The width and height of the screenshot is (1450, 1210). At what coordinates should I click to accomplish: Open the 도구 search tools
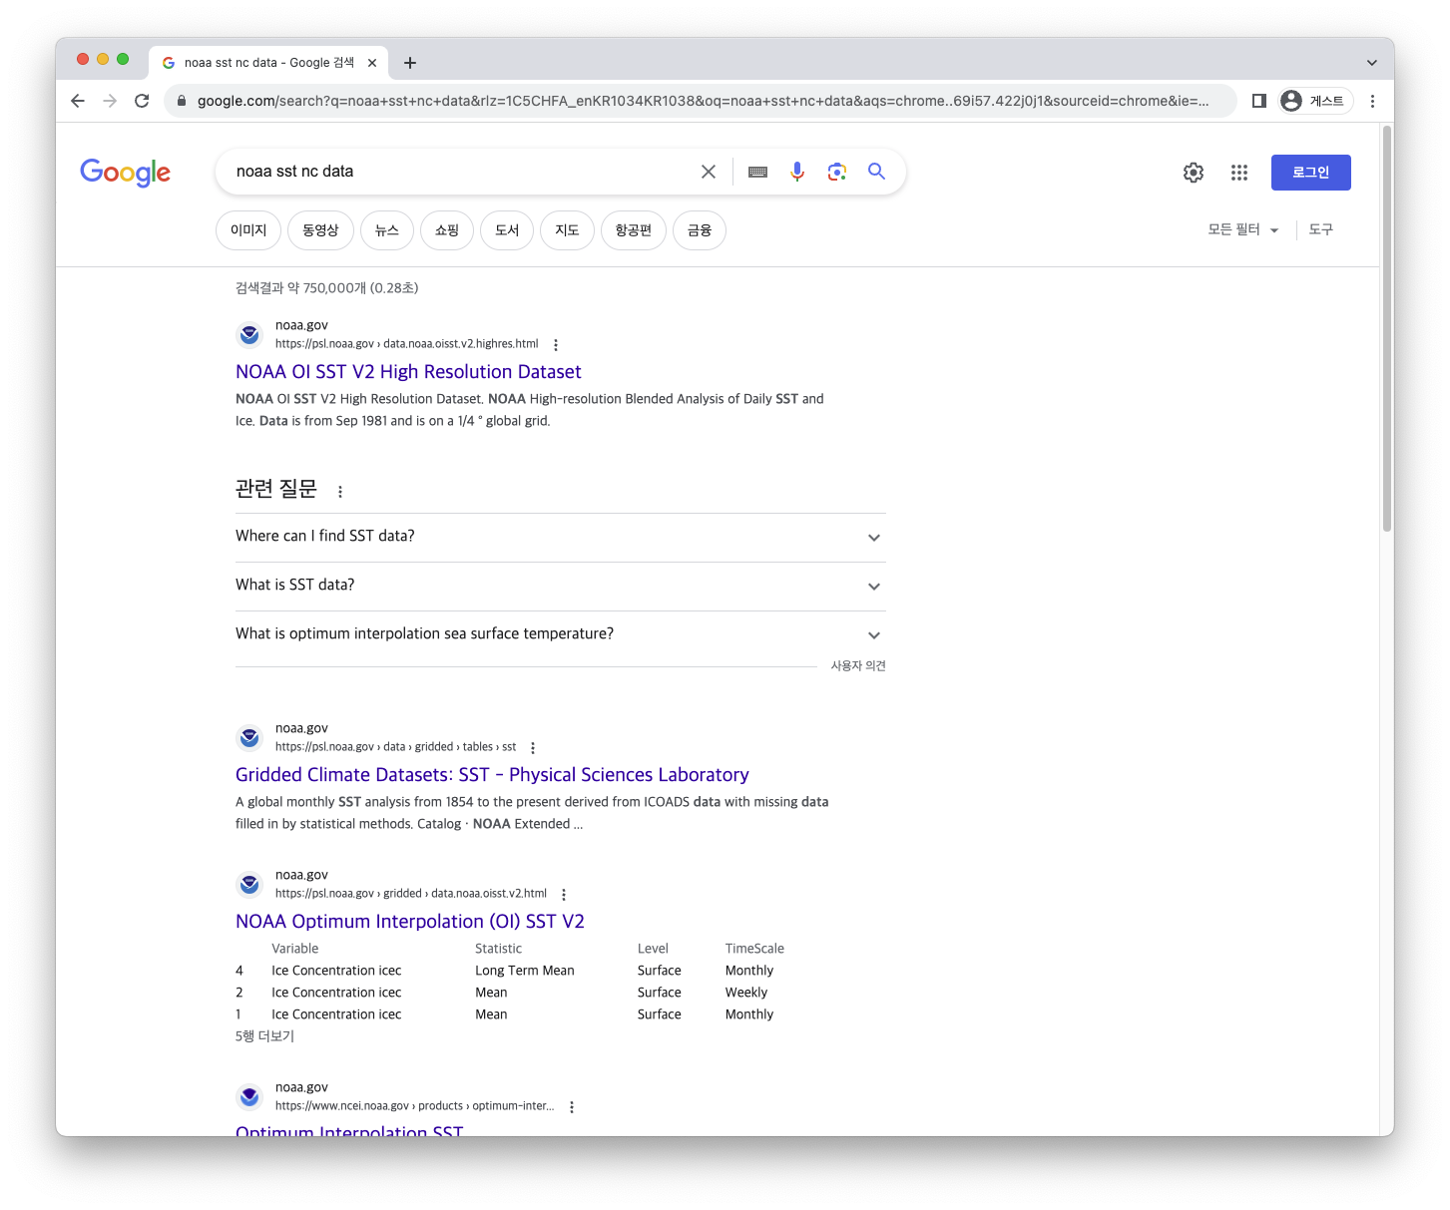pyautogui.click(x=1321, y=229)
